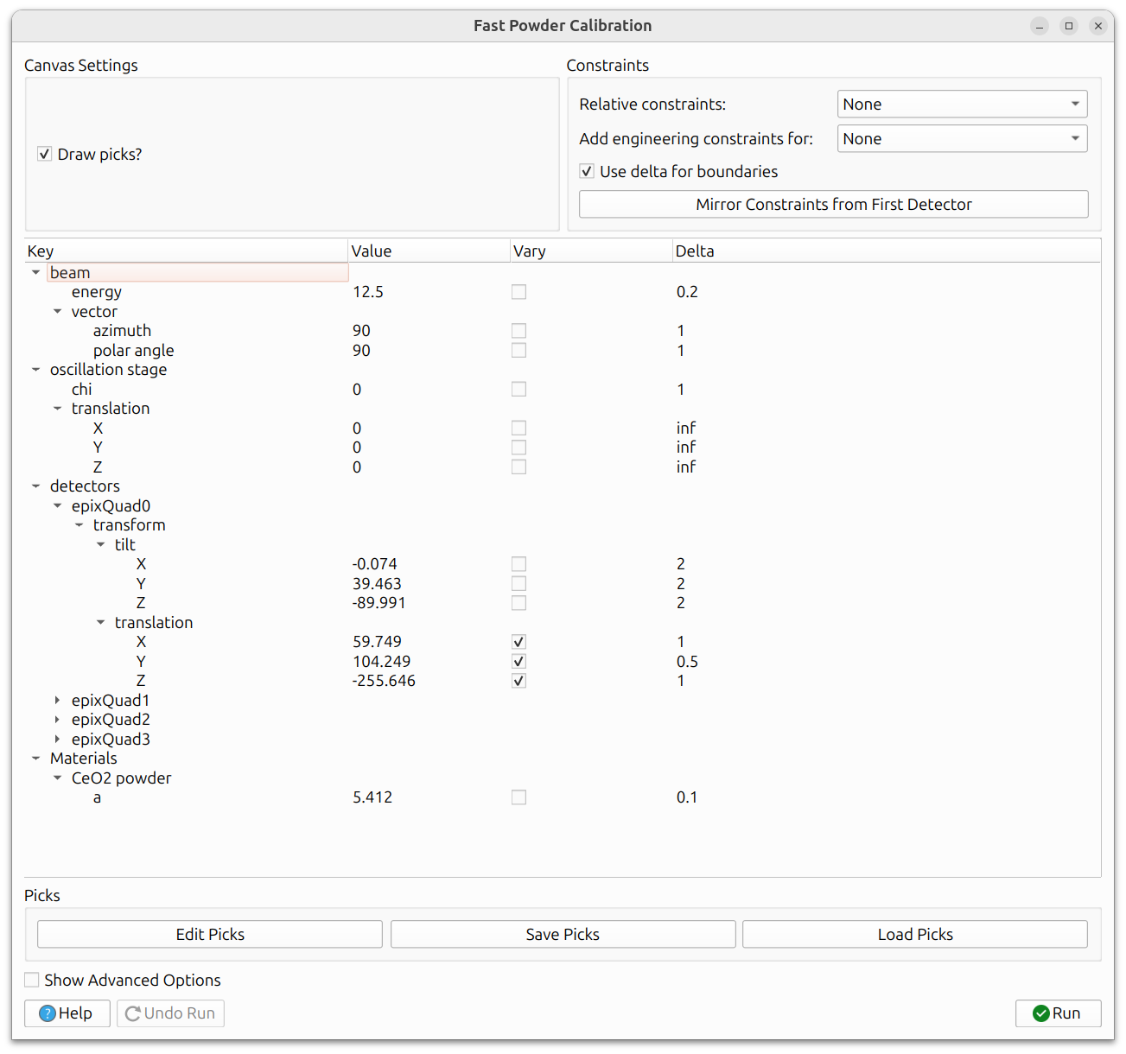
Task: Enable Vary for oscillation stage translation Z
Action: [x=518, y=467]
